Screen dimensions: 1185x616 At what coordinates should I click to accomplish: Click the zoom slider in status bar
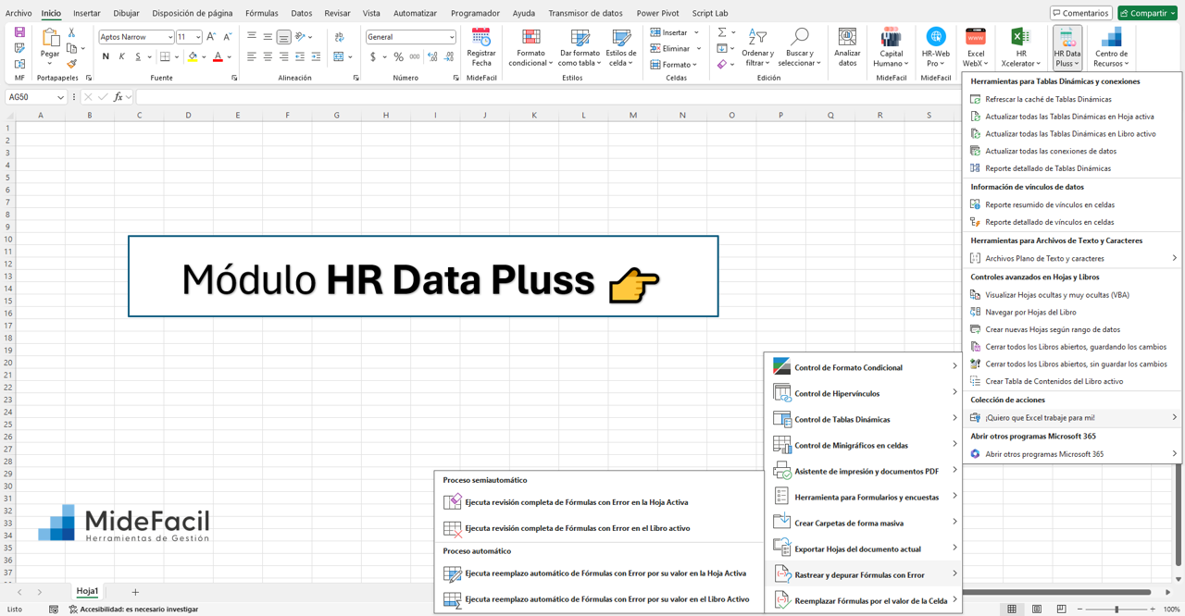click(x=1116, y=610)
